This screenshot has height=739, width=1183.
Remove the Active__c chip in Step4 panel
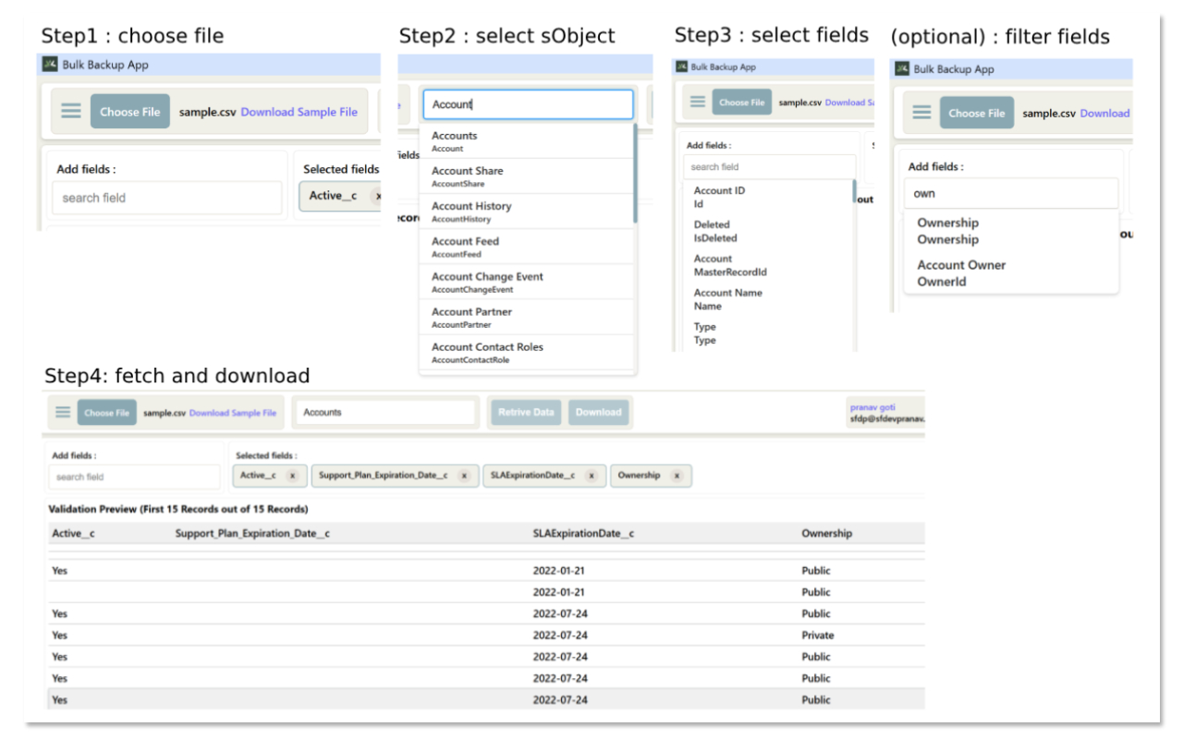pos(292,476)
